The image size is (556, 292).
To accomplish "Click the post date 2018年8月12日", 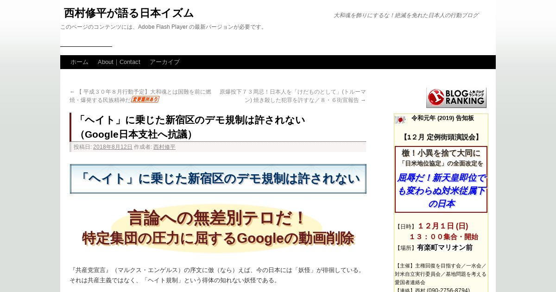I will pyautogui.click(x=113, y=147).
